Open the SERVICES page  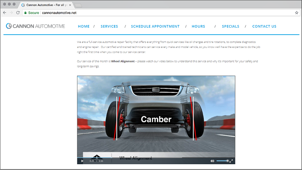coord(109,26)
